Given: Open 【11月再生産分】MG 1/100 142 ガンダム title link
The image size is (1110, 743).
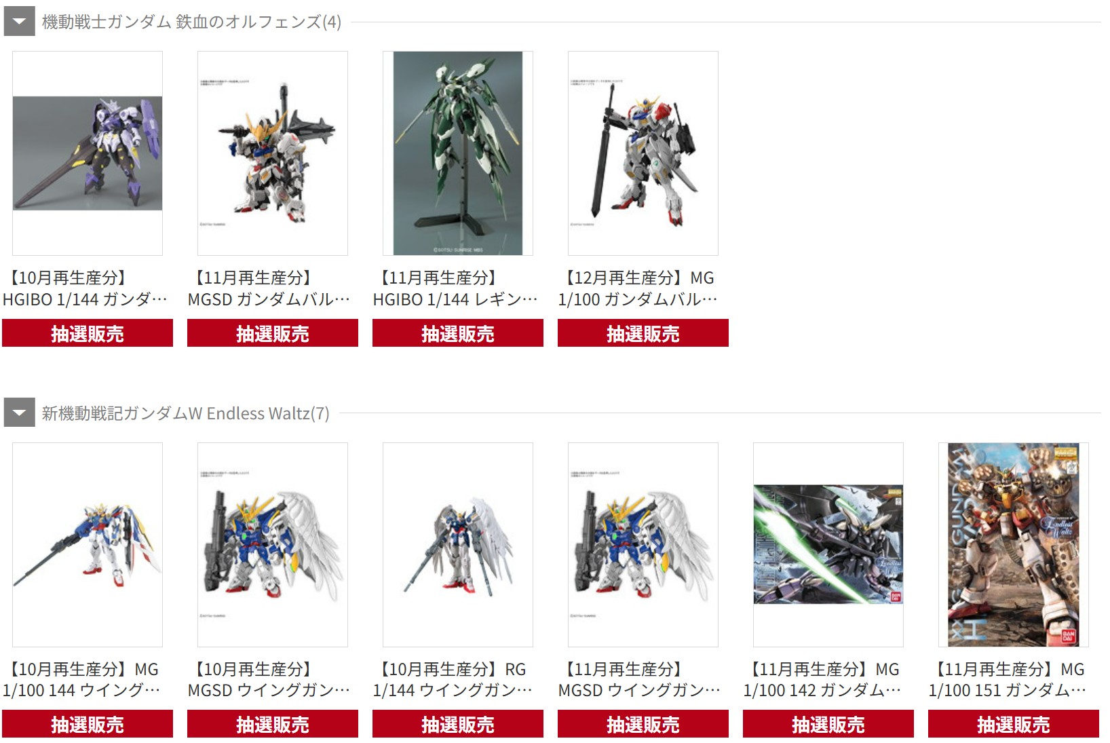Looking at the screenshot, I should tap(823, 680).
